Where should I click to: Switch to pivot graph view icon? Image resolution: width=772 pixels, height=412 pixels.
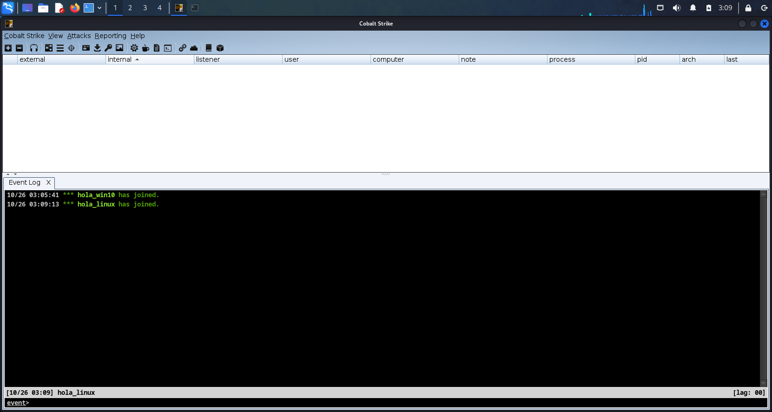49,48
